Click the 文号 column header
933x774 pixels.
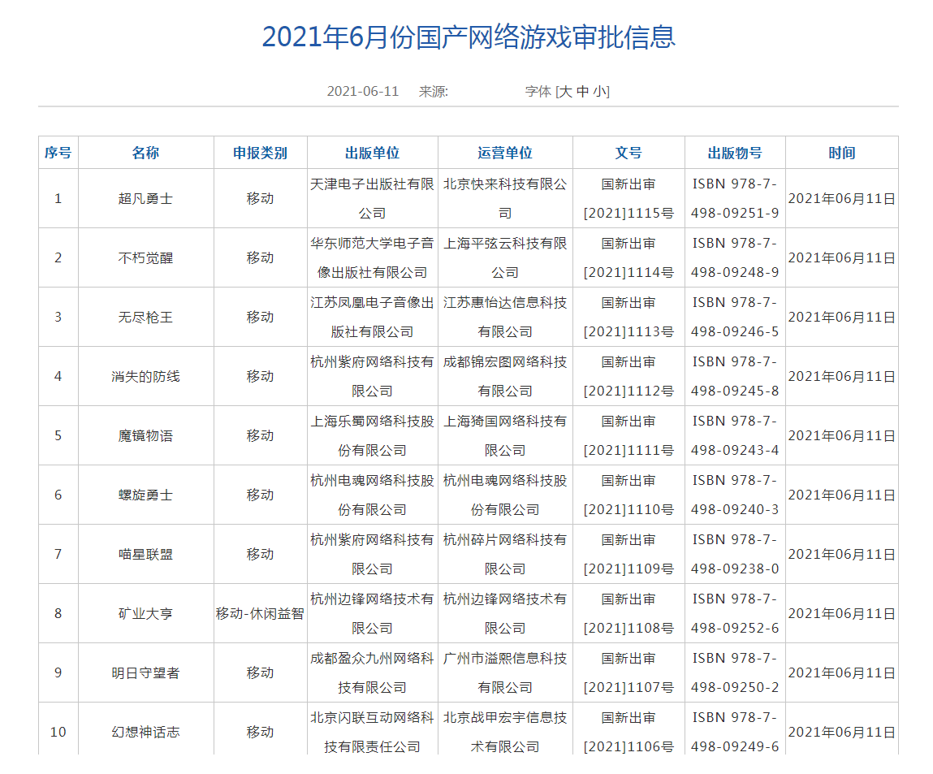pyautogui.click(x=628, y=153)
